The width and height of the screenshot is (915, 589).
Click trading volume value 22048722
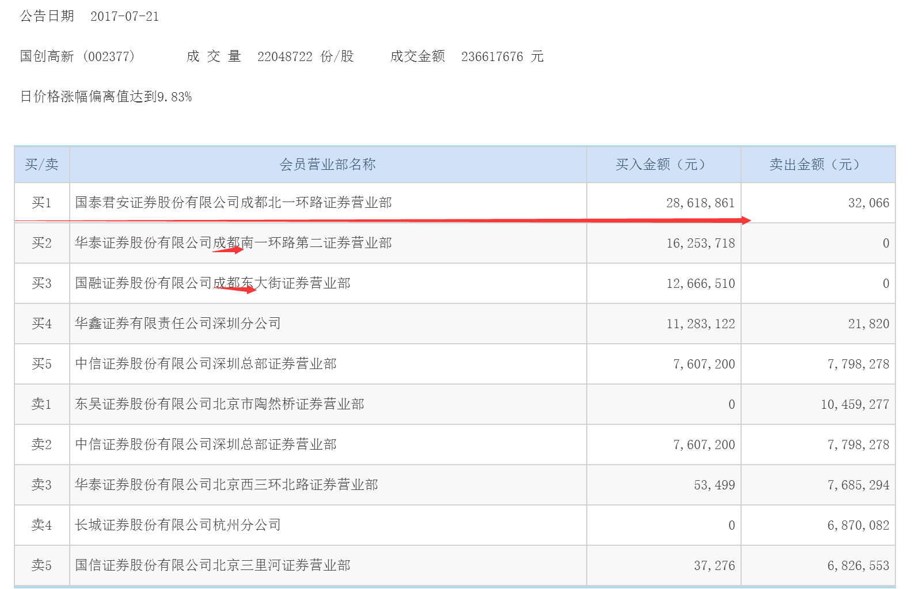pos(285,56)
